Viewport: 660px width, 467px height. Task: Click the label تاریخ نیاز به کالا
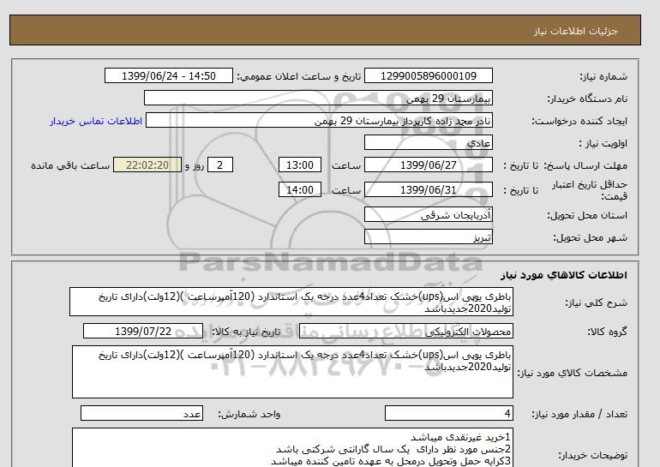point(245,332)
